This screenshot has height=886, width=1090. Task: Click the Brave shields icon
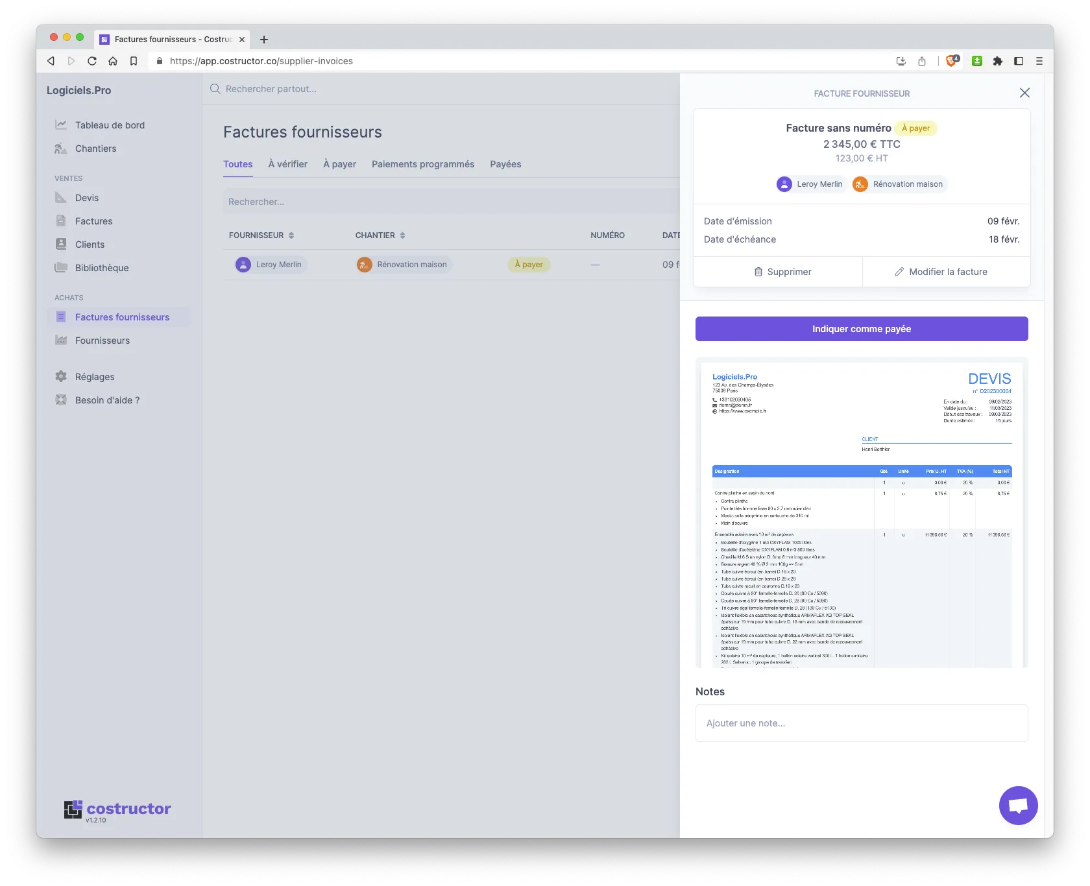(x=952, y=61)
